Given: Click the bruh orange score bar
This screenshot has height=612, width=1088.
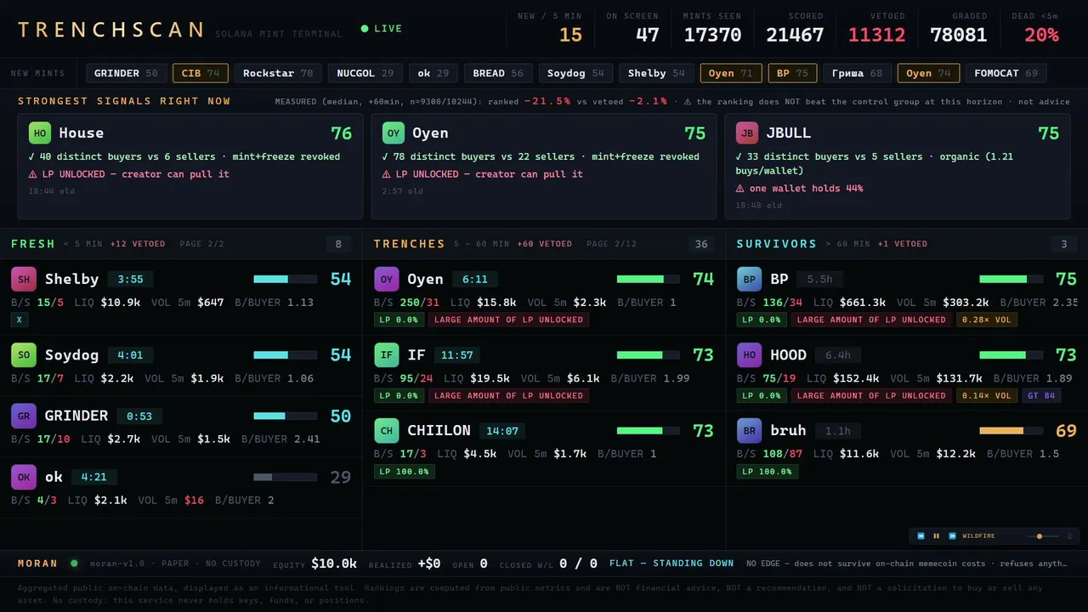Looking at the screenshot, I should coord(1011,430).
